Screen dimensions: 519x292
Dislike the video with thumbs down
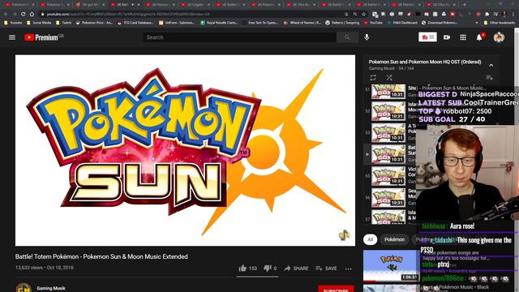(x=270, y=268)
